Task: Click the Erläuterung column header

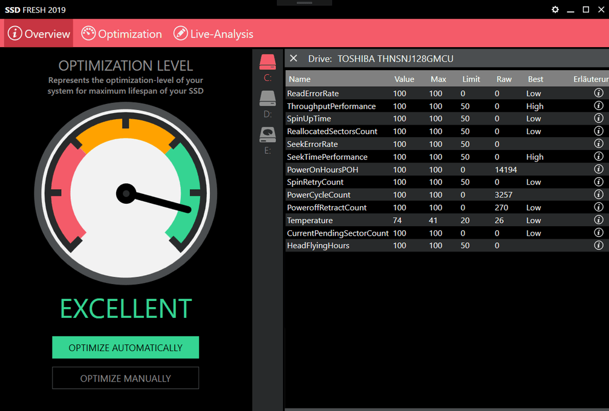Action: pyautogui.click(x=591, y=79)
